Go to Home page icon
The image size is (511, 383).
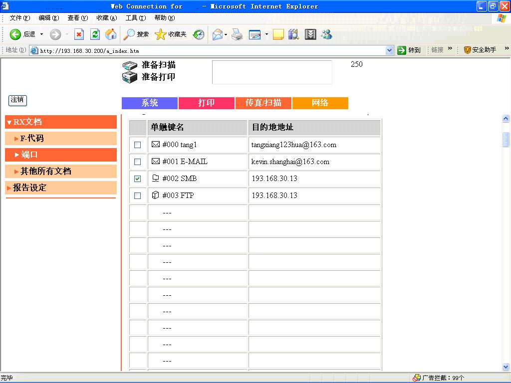(111, 34)
